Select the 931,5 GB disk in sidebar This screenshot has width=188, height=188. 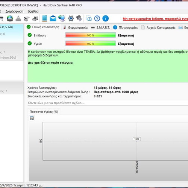pyautogui.click(x=12, y=33)
